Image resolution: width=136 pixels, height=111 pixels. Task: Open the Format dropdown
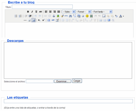[x=83, y=12]
